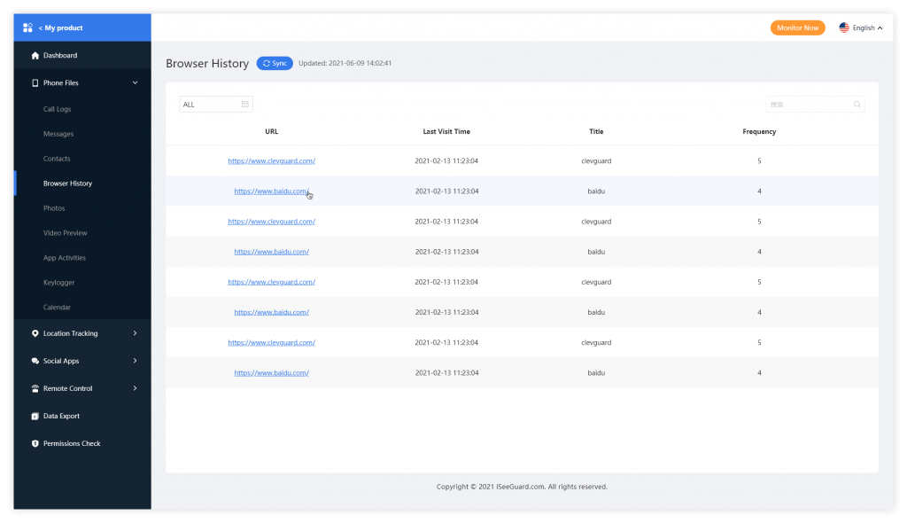Expand the Location Tracking chevron
907x523 pixels.
pos(136,333)
